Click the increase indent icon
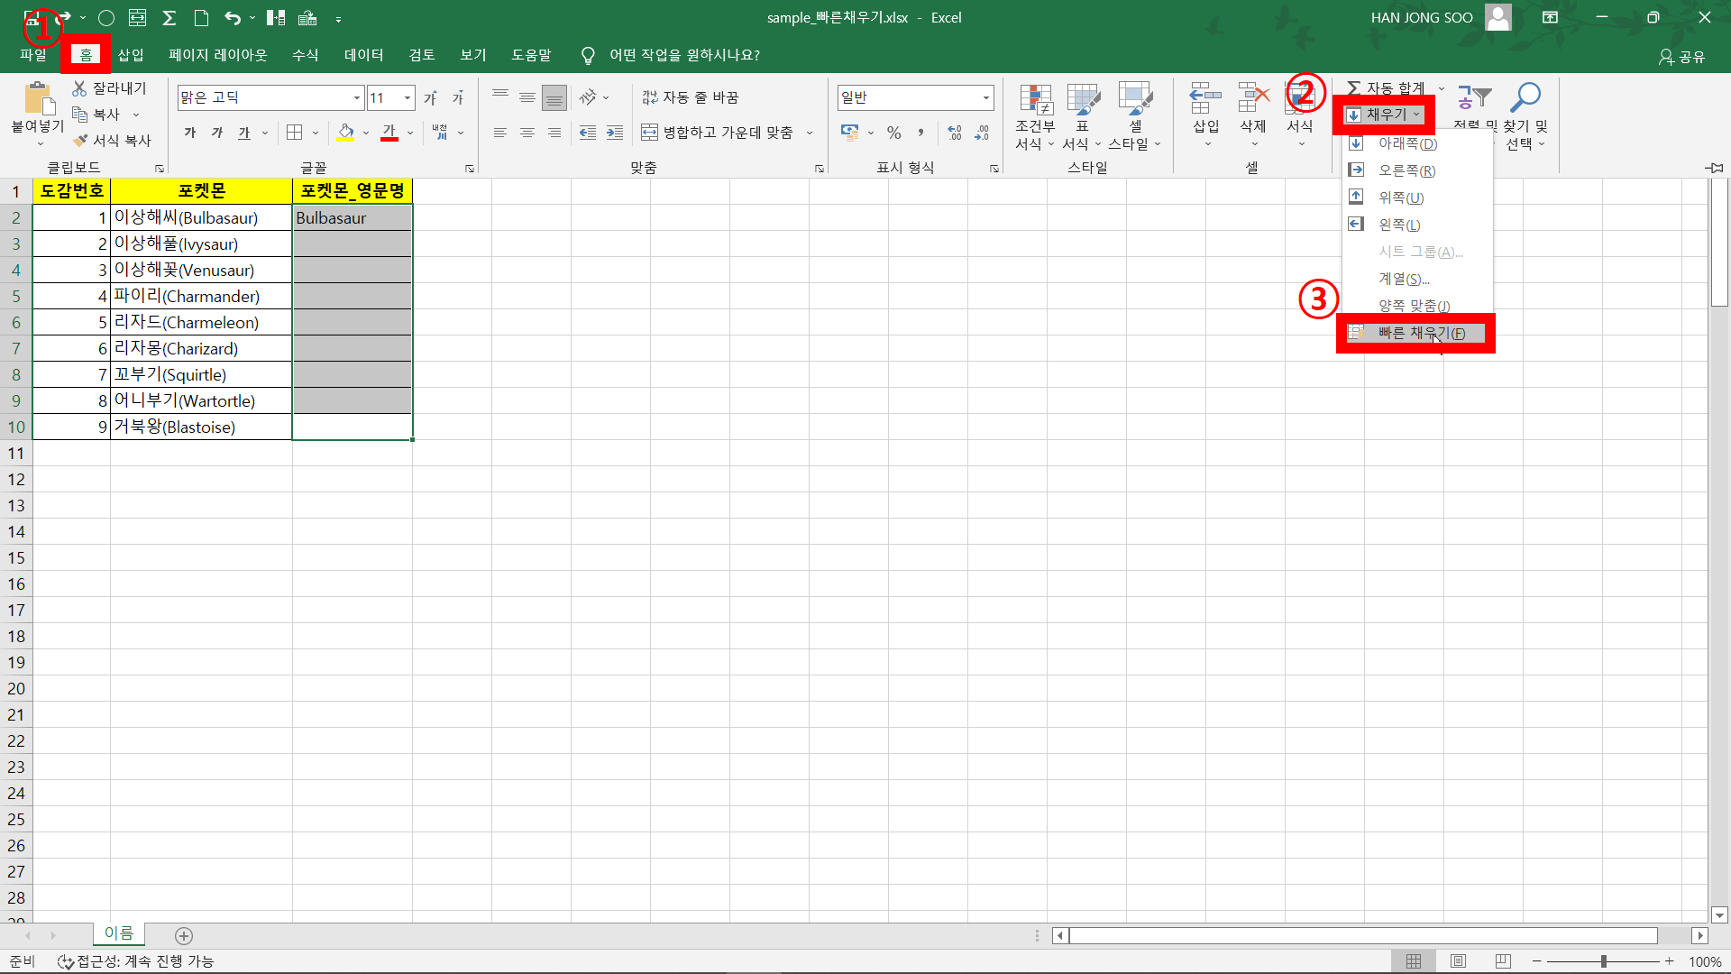This screenshot has height=974, width=1731. 615,133
